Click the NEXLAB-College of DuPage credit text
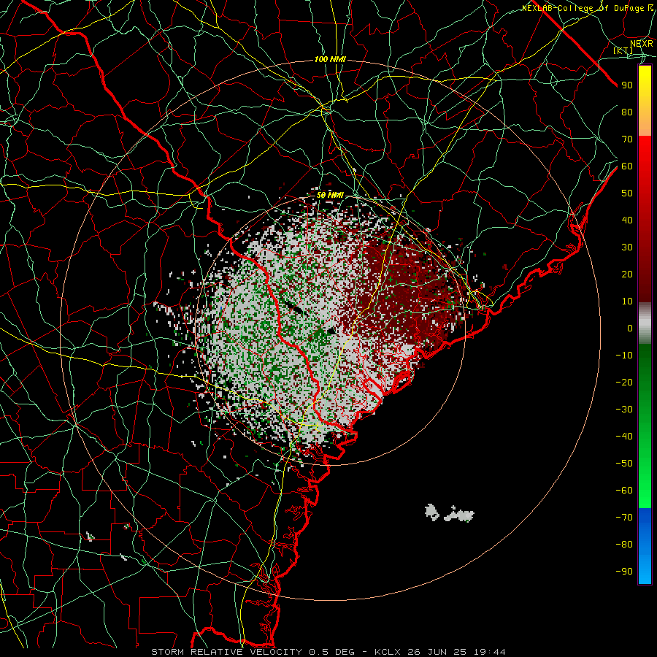 tap(588, 8)
